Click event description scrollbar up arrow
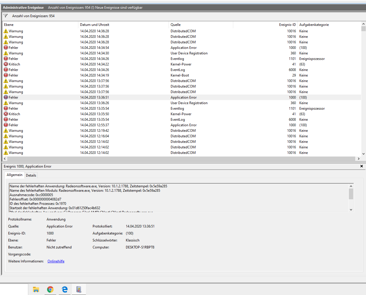 [351, 186]
